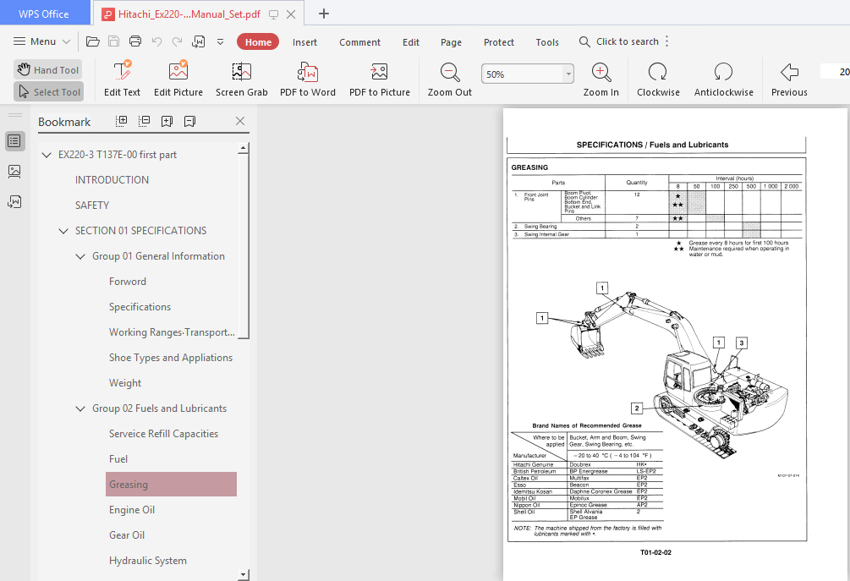Image resolution: width=850 pixels, height=581 pixels.
Task: Activate the Select Tool
Action: point(49,92)
